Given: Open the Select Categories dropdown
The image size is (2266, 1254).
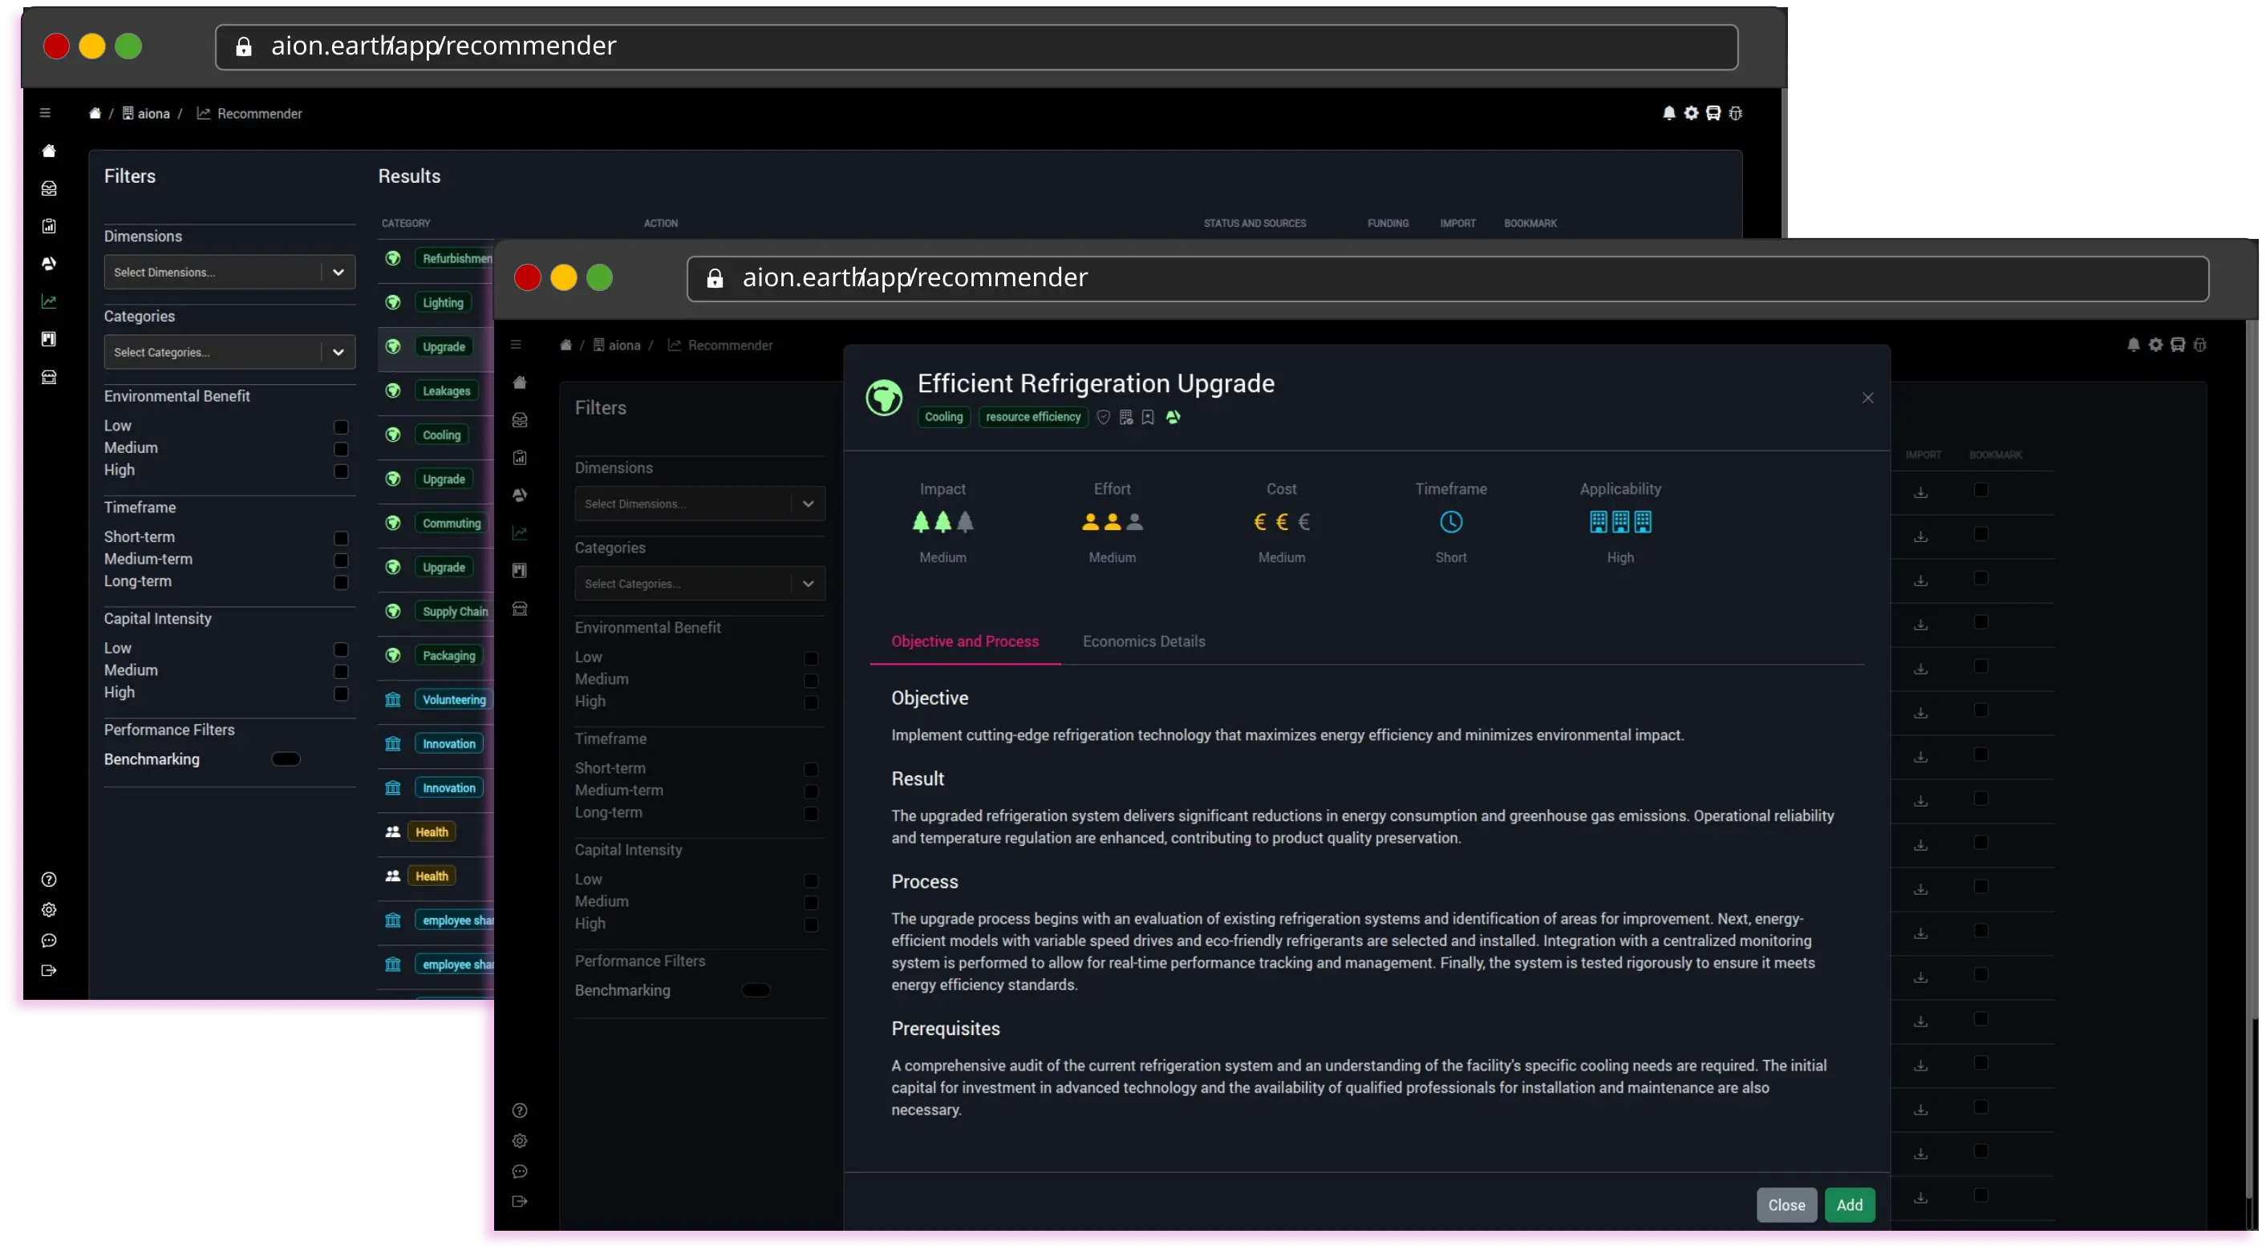Looking at the screenshot, I should click(699, 583).
